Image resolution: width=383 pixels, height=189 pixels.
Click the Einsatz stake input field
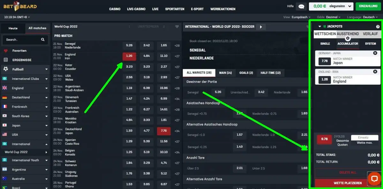pos(364,138)
